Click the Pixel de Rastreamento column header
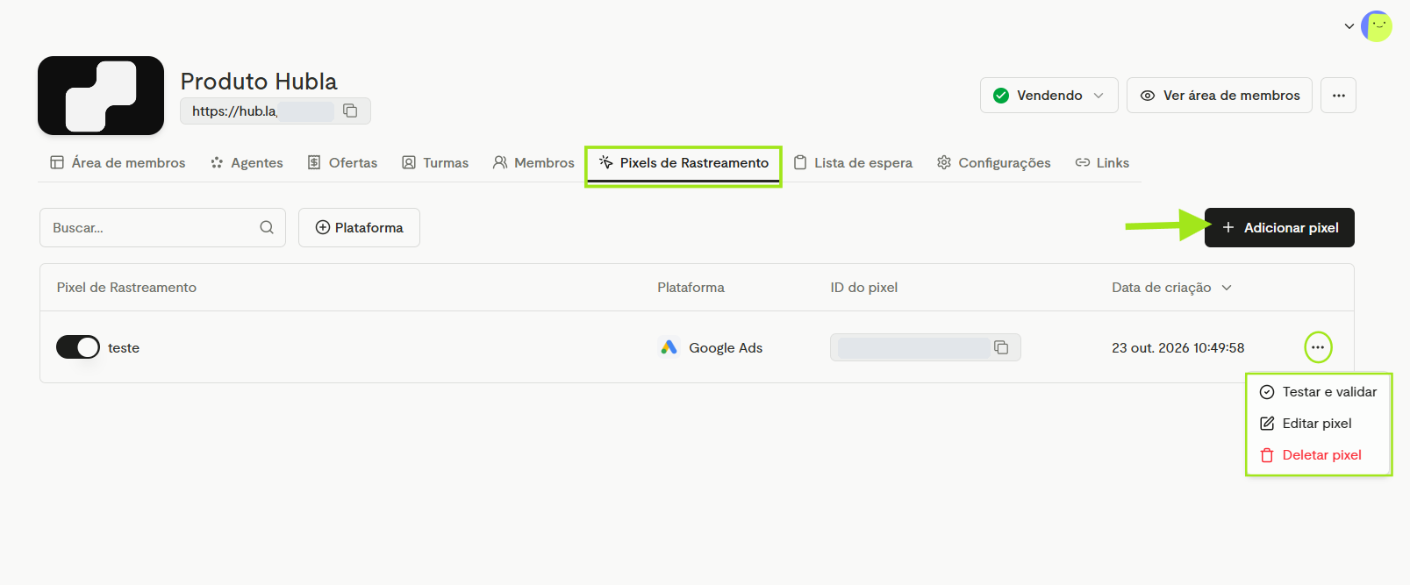 point(126,288)
